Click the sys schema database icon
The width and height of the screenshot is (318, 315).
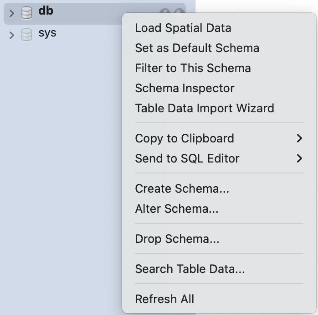[26, 35]
